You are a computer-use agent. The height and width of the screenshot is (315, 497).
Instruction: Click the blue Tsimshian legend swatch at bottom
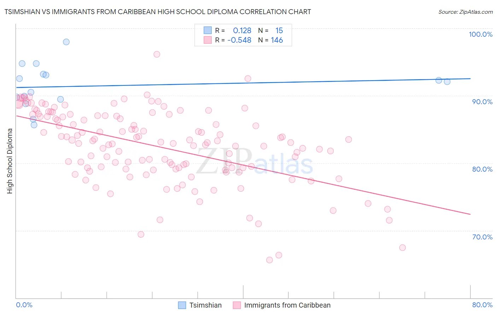[182, 305]
